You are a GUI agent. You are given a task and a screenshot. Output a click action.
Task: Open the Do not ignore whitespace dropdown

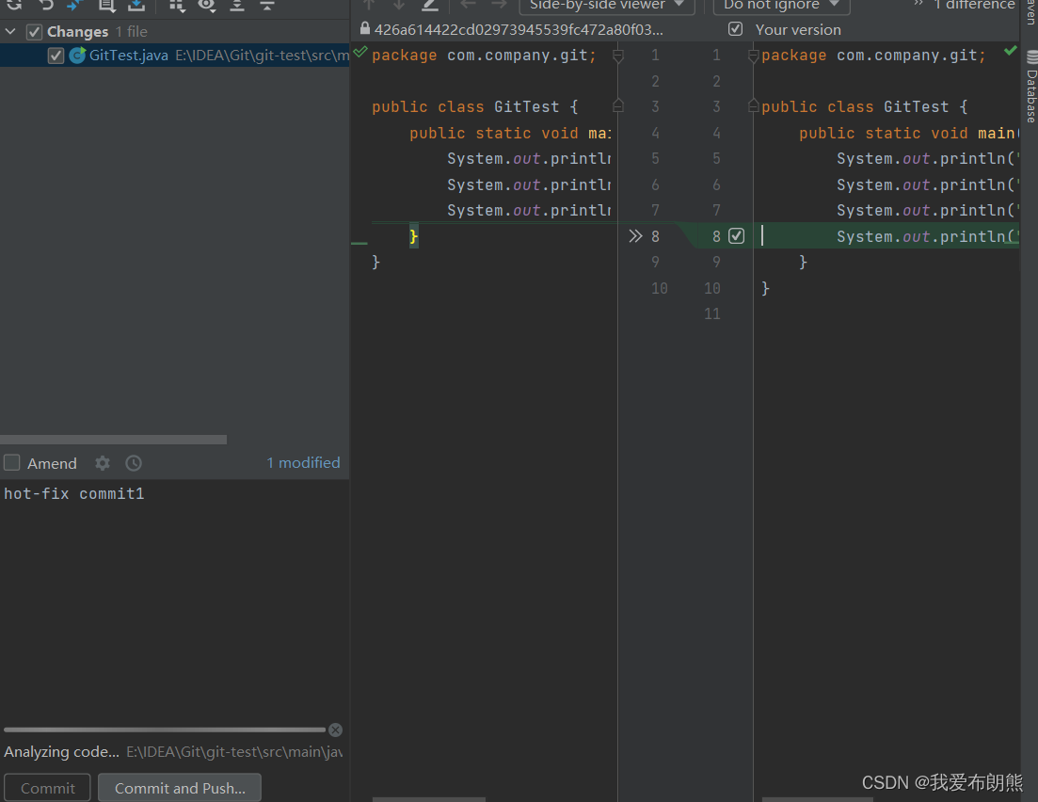(780, 7)
